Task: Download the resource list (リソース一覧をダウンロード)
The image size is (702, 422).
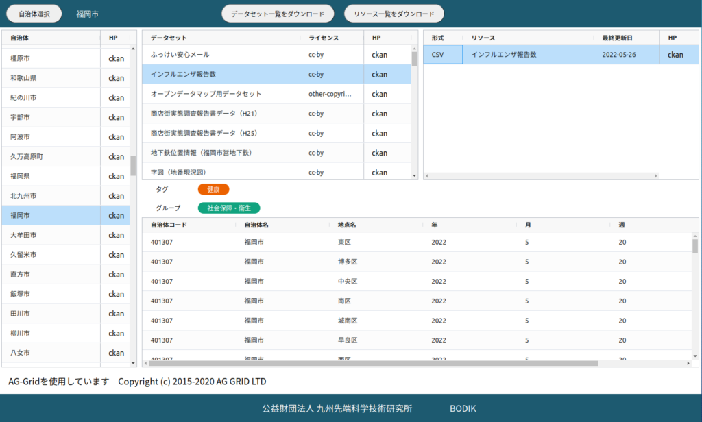Action: (394, 14)
